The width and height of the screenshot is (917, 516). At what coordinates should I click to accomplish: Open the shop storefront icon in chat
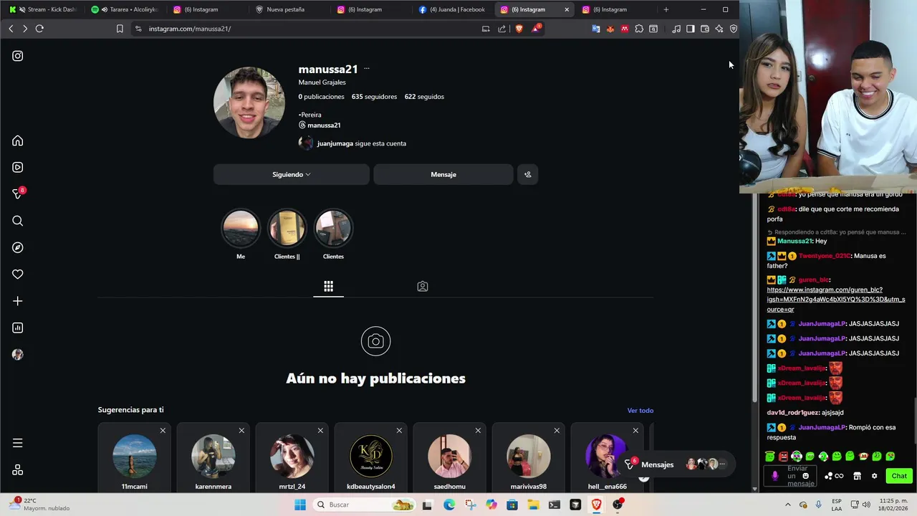[857, 476]
